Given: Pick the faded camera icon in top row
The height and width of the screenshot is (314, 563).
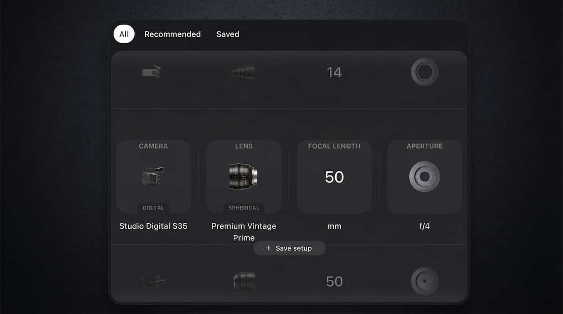Looking at the screenshot, I should point(152,72).
